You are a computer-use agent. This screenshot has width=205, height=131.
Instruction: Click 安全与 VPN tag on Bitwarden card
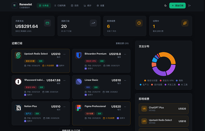point(91,61)
